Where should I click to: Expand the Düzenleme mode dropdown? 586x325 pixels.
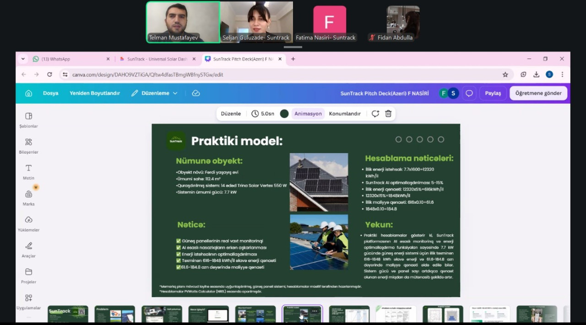coord(154,93)
